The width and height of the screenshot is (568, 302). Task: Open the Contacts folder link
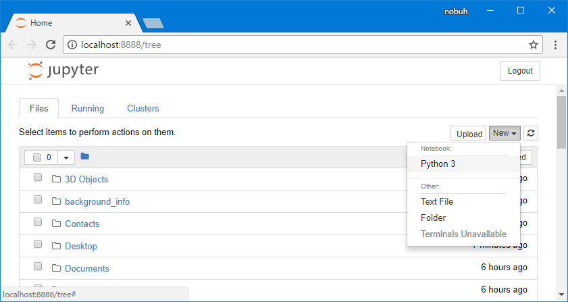coord(82,224)
